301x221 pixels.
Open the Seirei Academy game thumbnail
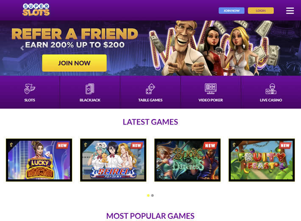click(x=113, y=160)
